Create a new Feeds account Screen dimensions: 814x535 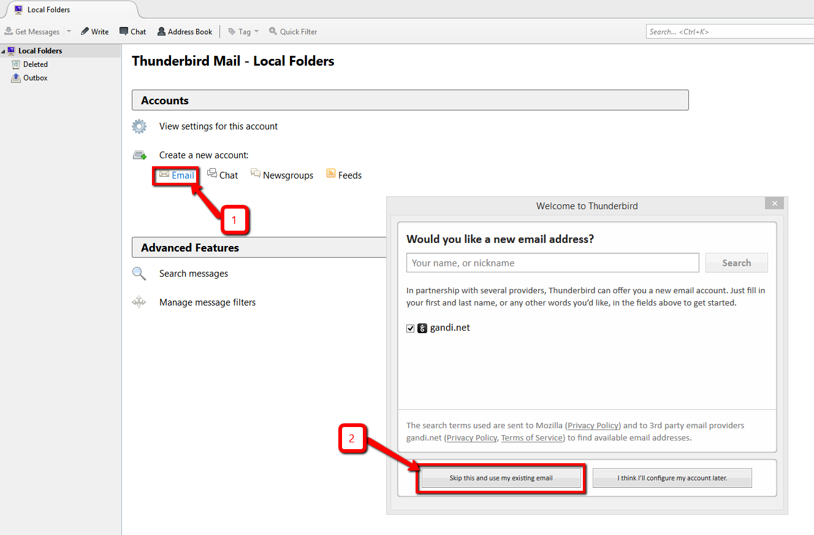click(350, 175)
